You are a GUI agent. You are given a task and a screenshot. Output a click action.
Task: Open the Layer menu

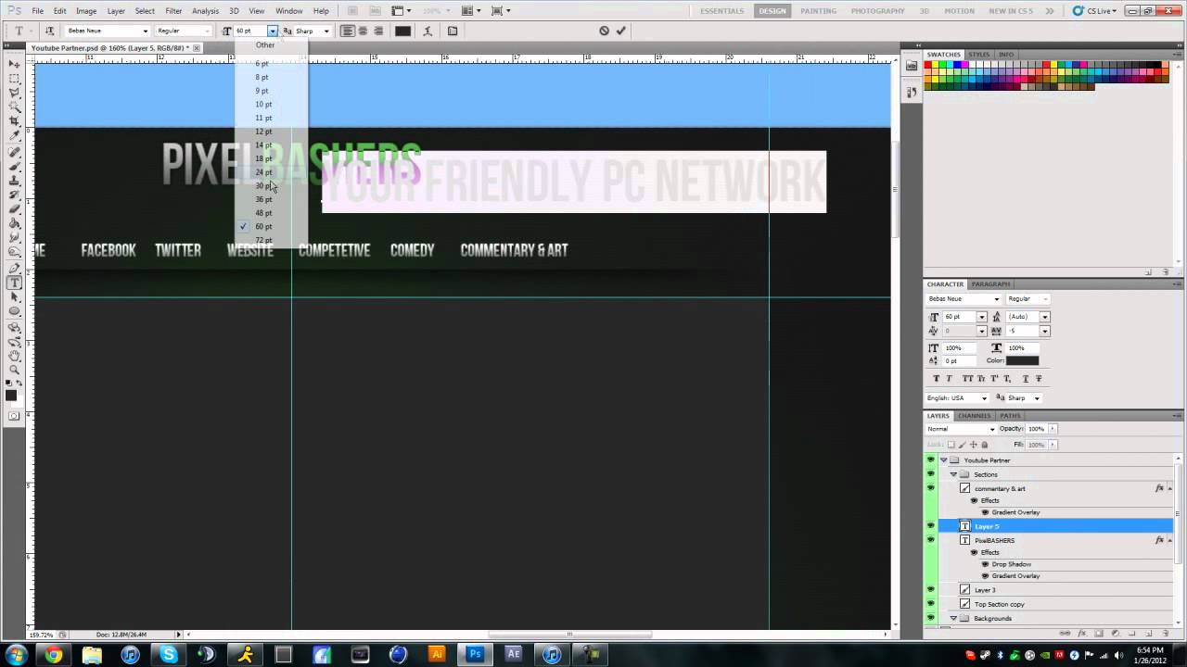[116, 11]
